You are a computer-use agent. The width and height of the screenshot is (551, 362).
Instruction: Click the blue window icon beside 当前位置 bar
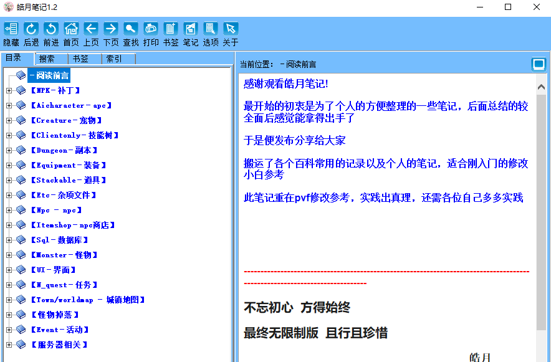click(x=539, y=64)
